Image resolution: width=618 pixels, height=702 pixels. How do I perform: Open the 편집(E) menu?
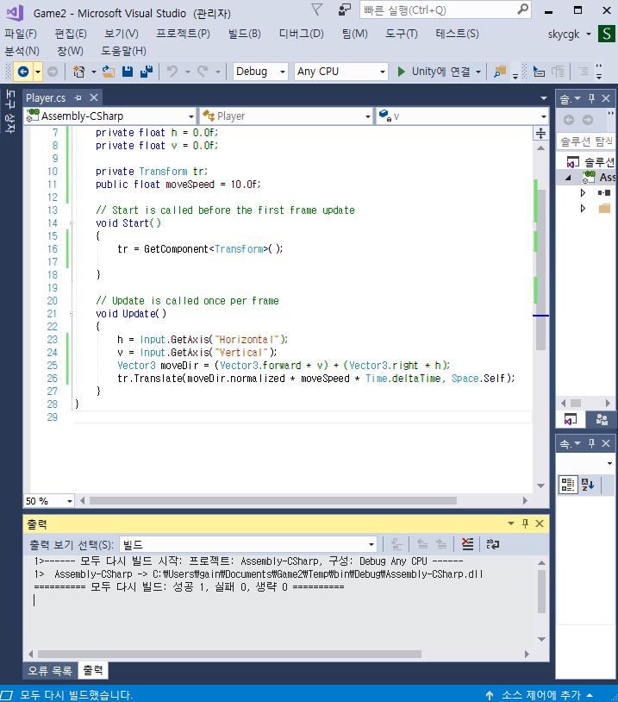[x=71, y=34]
